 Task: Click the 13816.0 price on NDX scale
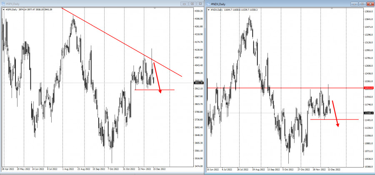click(369, 12)
